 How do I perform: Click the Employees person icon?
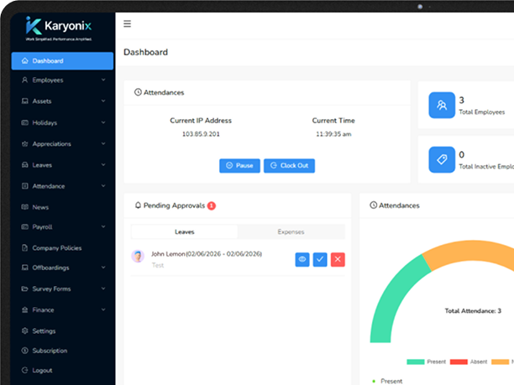pos(25,81)
